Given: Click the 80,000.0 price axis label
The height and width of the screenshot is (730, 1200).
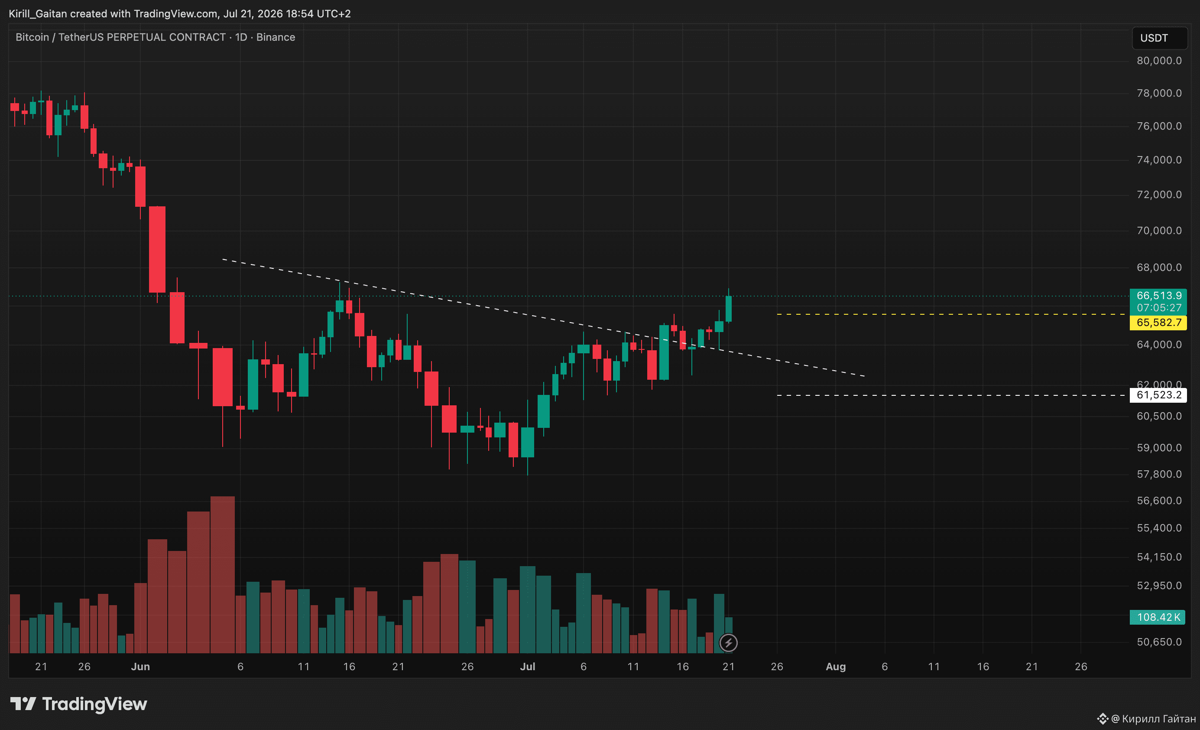Looking at the screenshot, I should point(1159,61).
